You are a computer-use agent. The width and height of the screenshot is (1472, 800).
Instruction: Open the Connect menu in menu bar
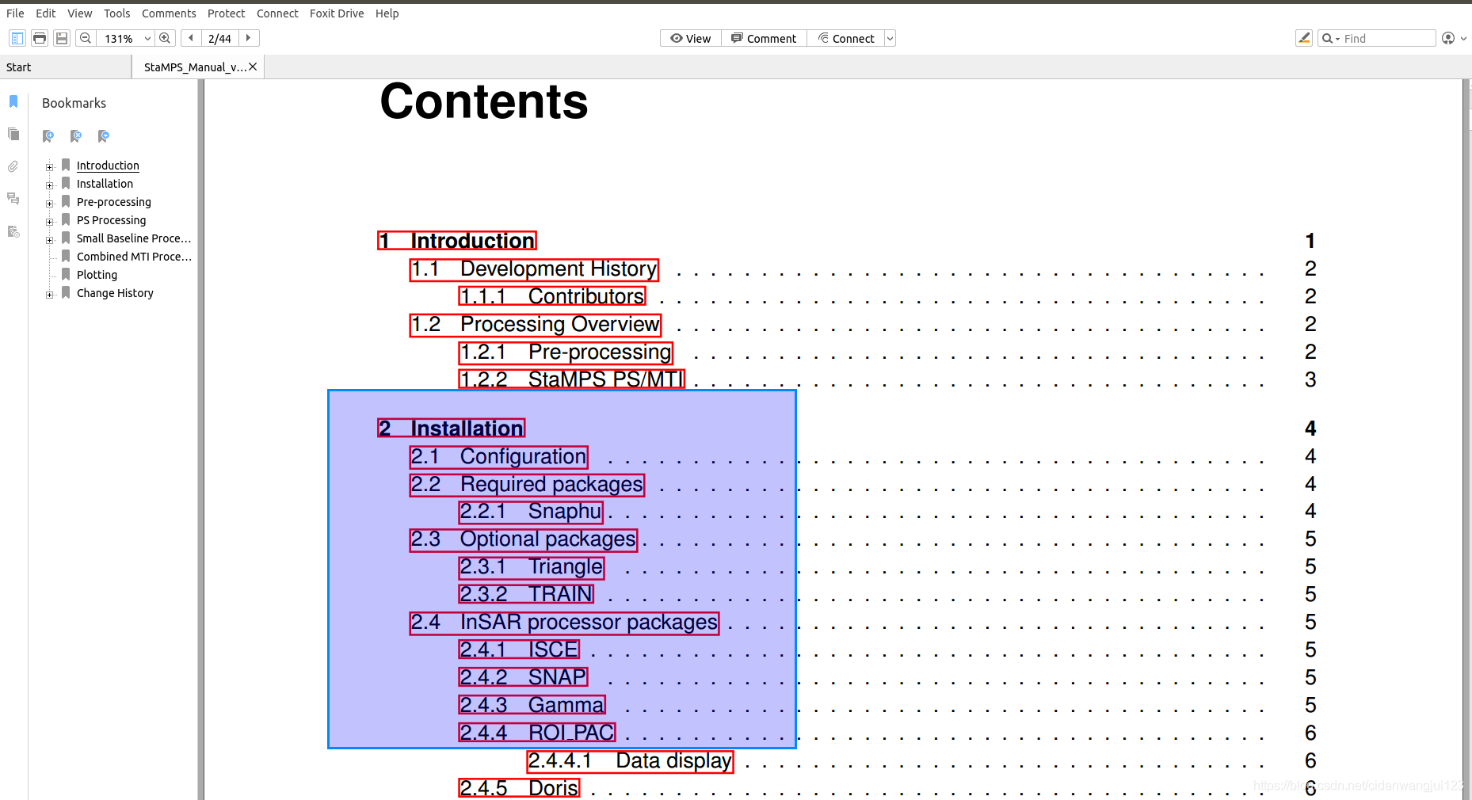point(277,13)
